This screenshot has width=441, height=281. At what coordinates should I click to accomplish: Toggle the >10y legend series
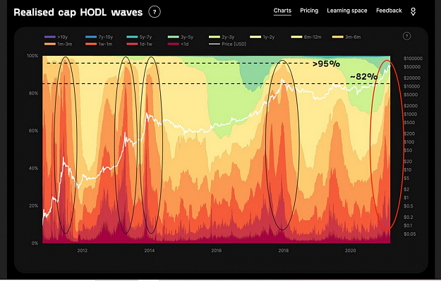pos(56,37)
